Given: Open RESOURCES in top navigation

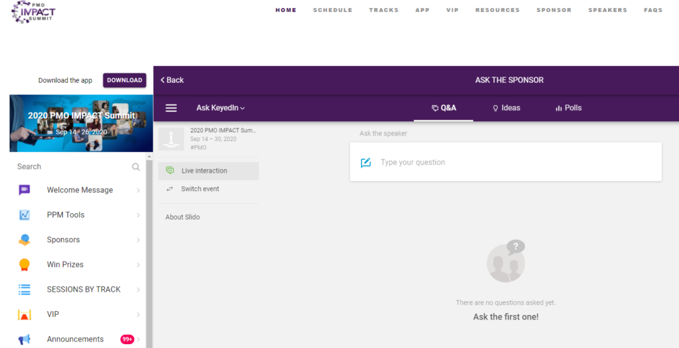Looking at the screenshot, I should tap(497, 11).
